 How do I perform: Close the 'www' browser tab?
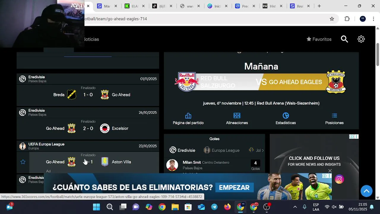pos(199,6)
